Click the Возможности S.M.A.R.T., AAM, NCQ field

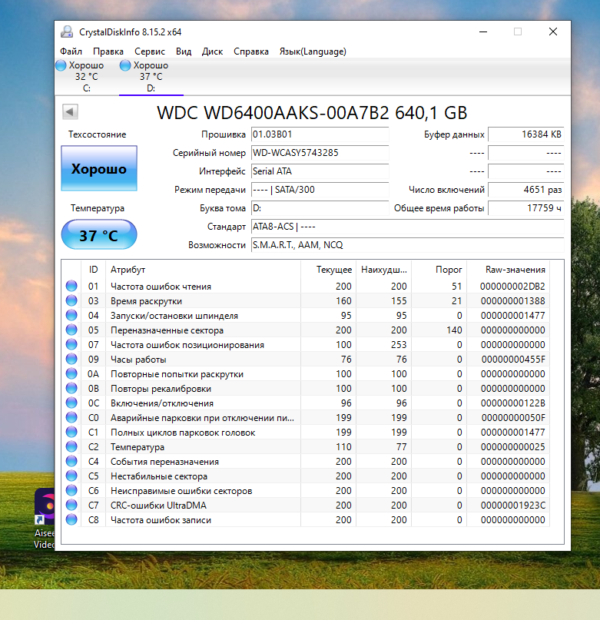pos(407,245)
